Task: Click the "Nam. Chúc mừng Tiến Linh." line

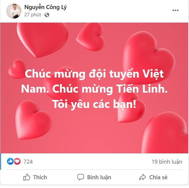Action: coord(94,89)
